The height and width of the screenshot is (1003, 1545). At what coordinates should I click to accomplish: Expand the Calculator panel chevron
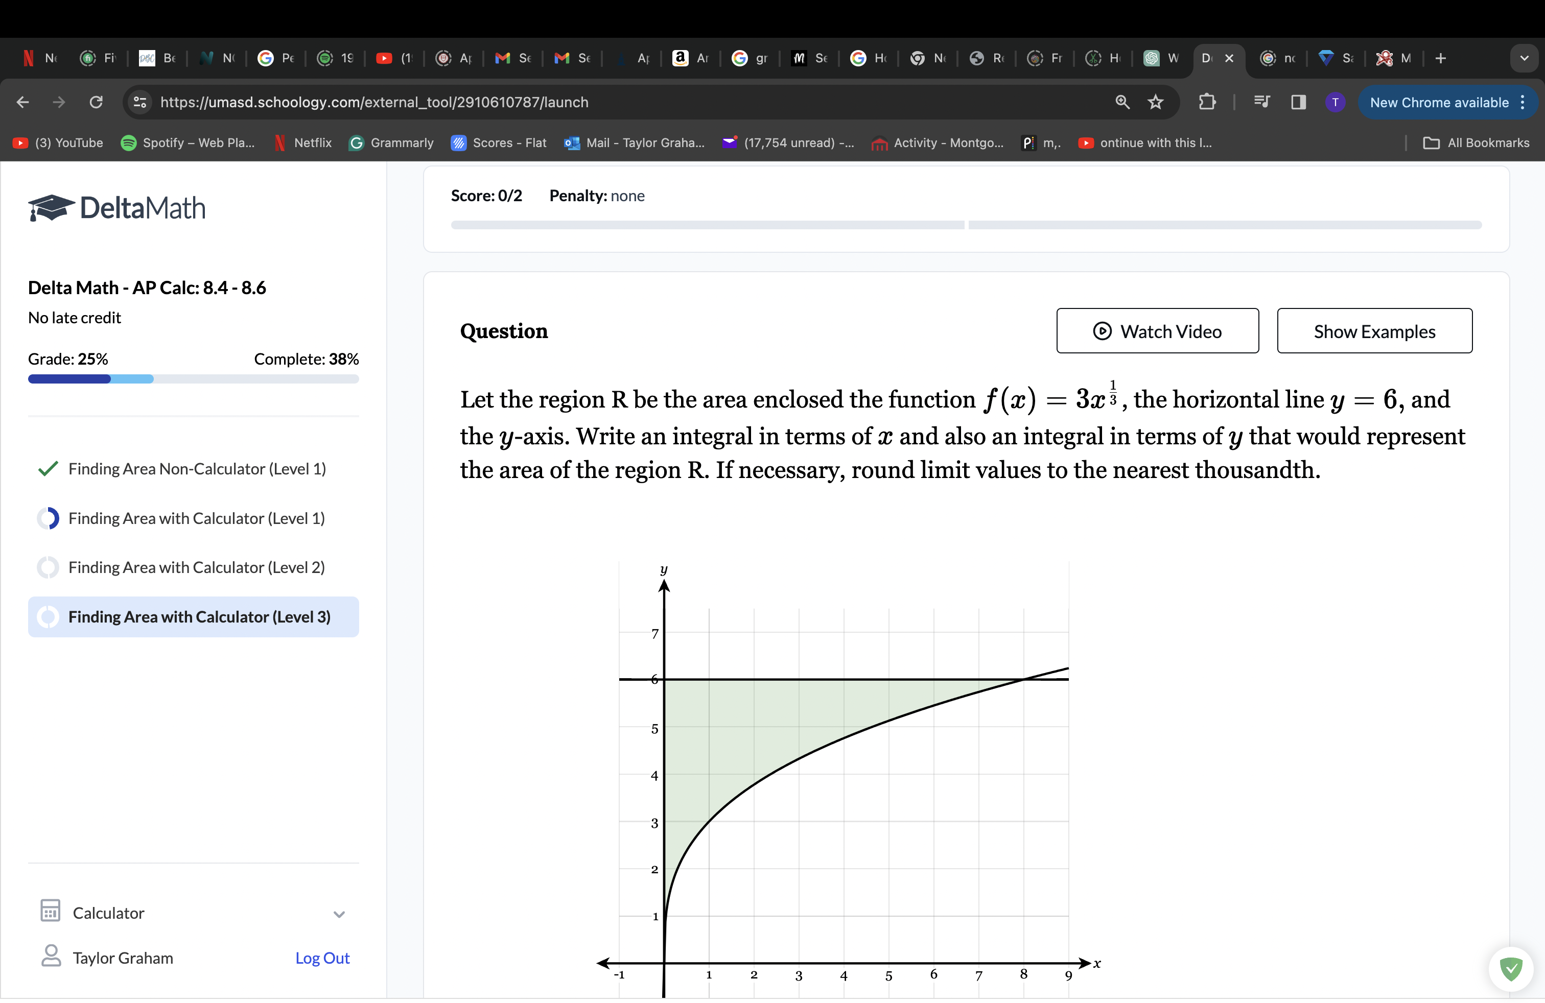pyautogui.click(x=338, y=914)
